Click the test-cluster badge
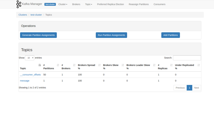Viewport: 214px width, 113px height. pos(50,4)
